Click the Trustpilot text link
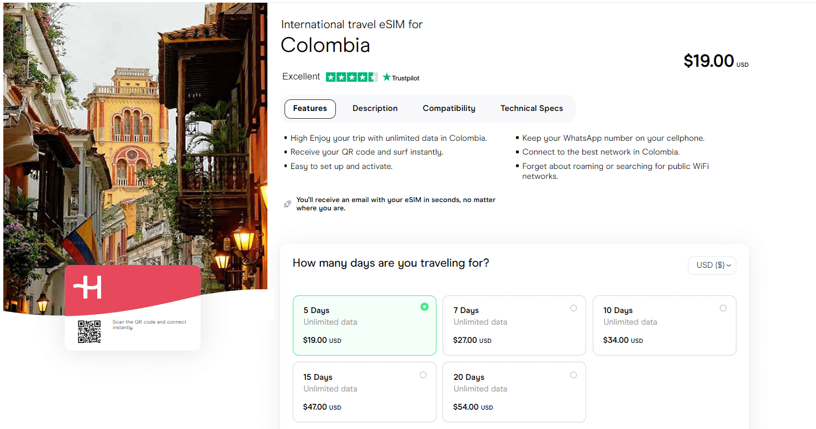Image resolution: width=816 pixels, height=429 pixels. tap(405, 78)
